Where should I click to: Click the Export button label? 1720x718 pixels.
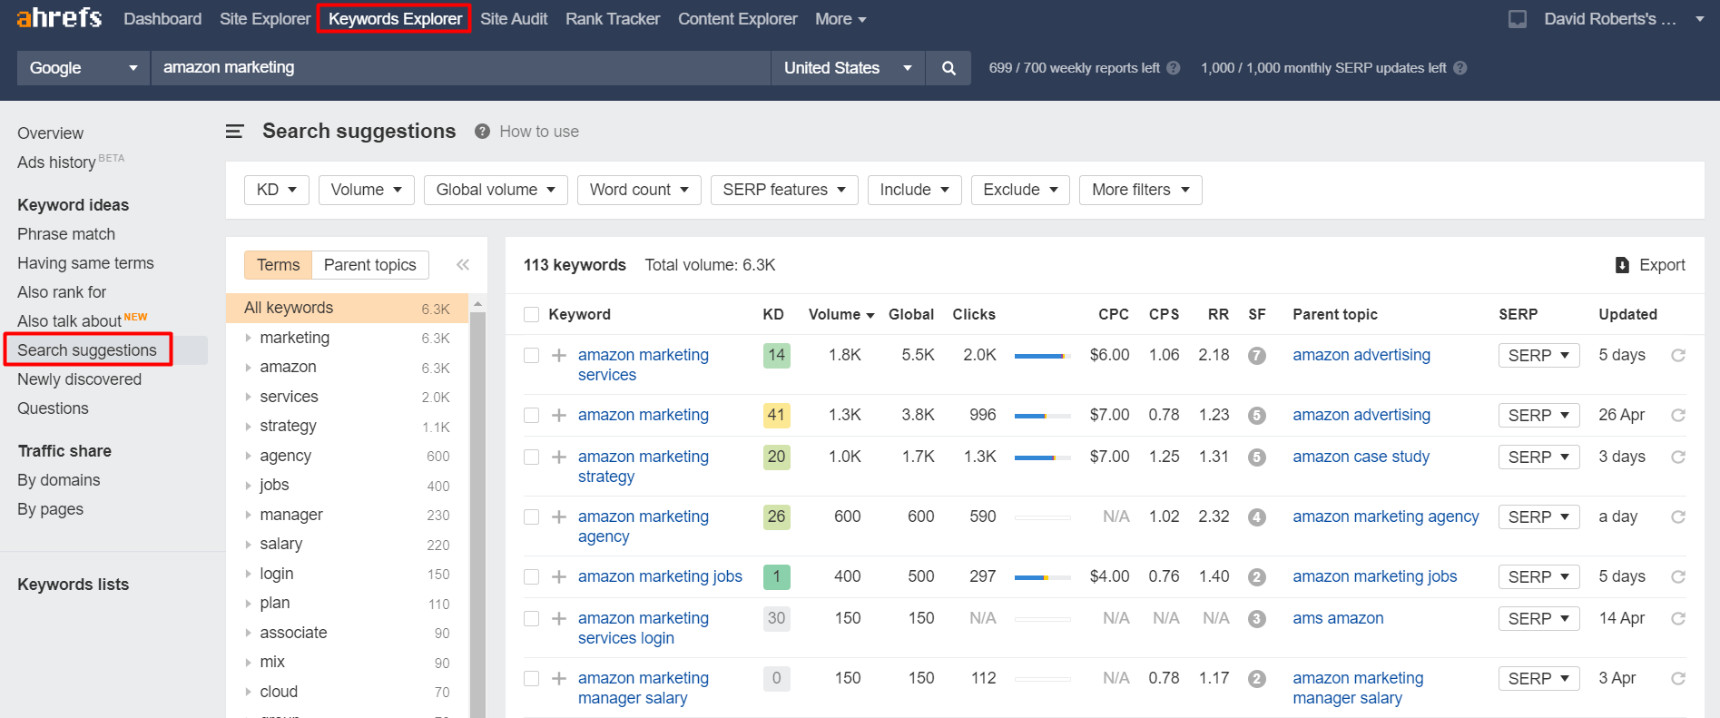[1662, 265]
